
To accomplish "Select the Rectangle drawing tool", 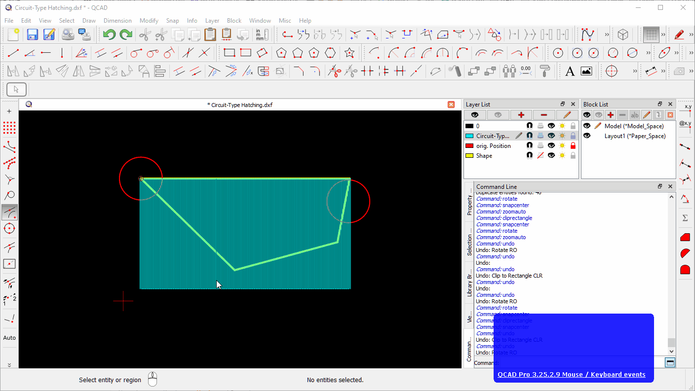I will coord(229,52).
